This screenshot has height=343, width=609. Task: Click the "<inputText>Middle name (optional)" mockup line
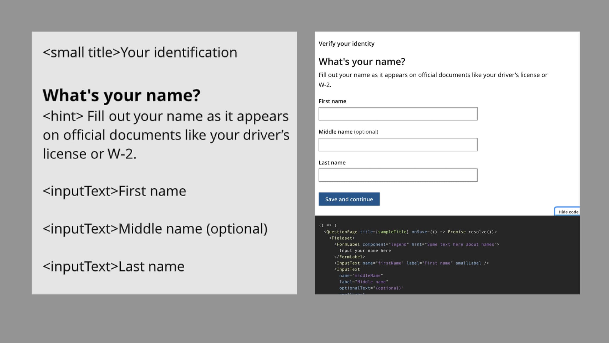coord(155,228)
